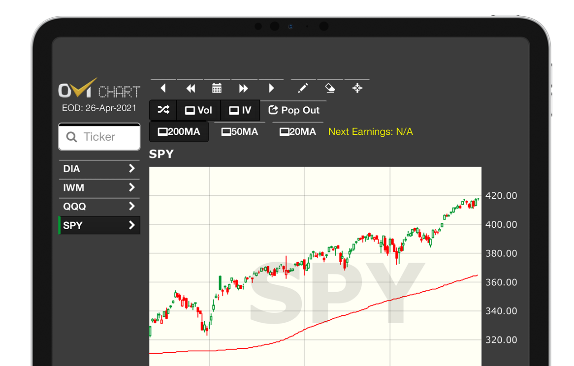Click the Ticker search field
The height and width of the screenshot is (366, 574).
tap(99, 137)
